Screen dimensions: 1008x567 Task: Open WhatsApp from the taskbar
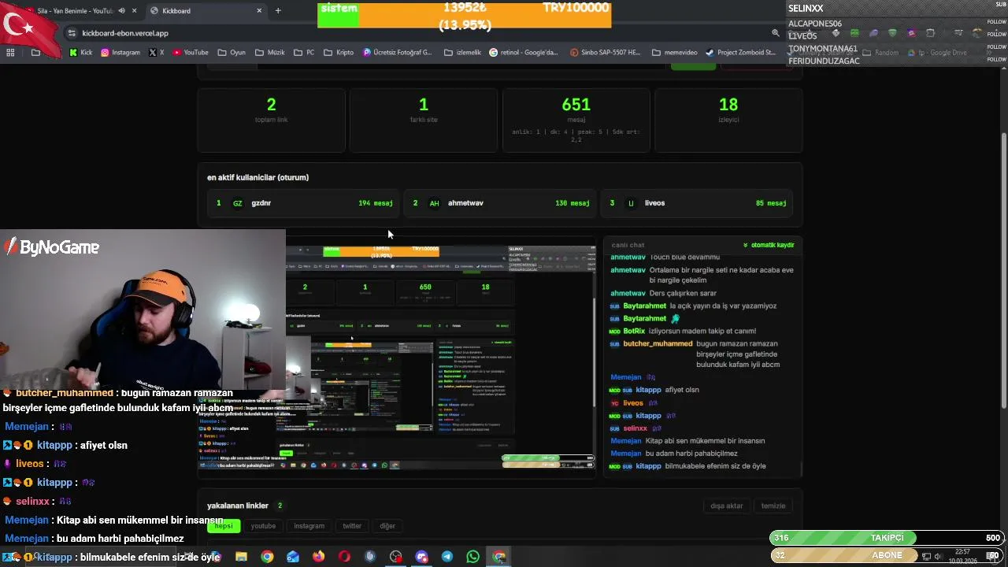pyautogui.click(x=472, y=557)
